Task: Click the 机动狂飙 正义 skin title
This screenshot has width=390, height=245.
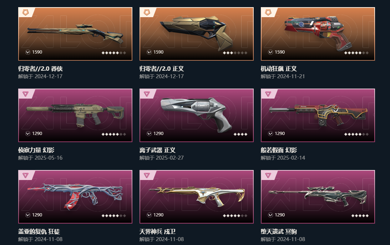Action: [x=279, y=69]
